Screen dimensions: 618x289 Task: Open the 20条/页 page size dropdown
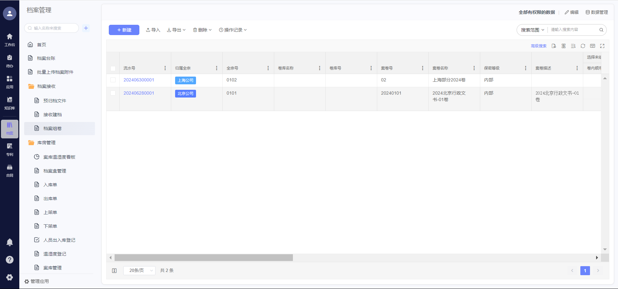click(139, 271)
